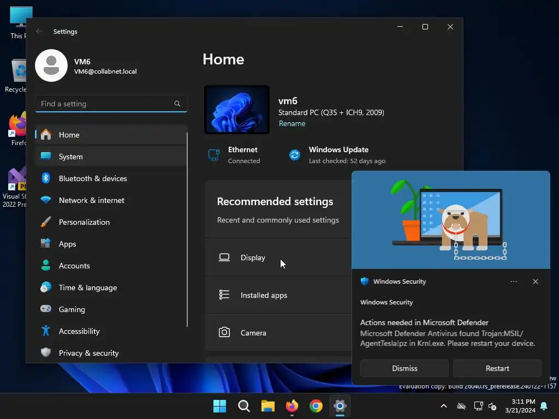Click the Gaming controller icon
This screenshot has width=559, height=419.
click(x=46, y=309)
